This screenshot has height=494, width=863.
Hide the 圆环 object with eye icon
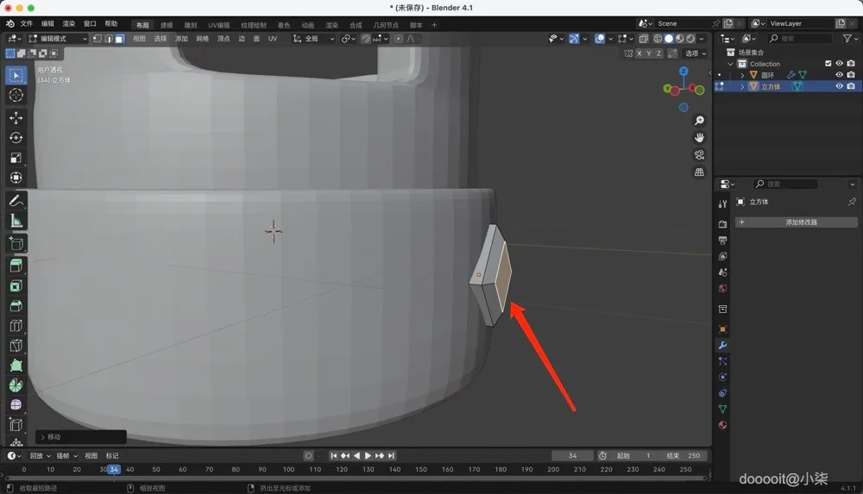tap(839, 75)
